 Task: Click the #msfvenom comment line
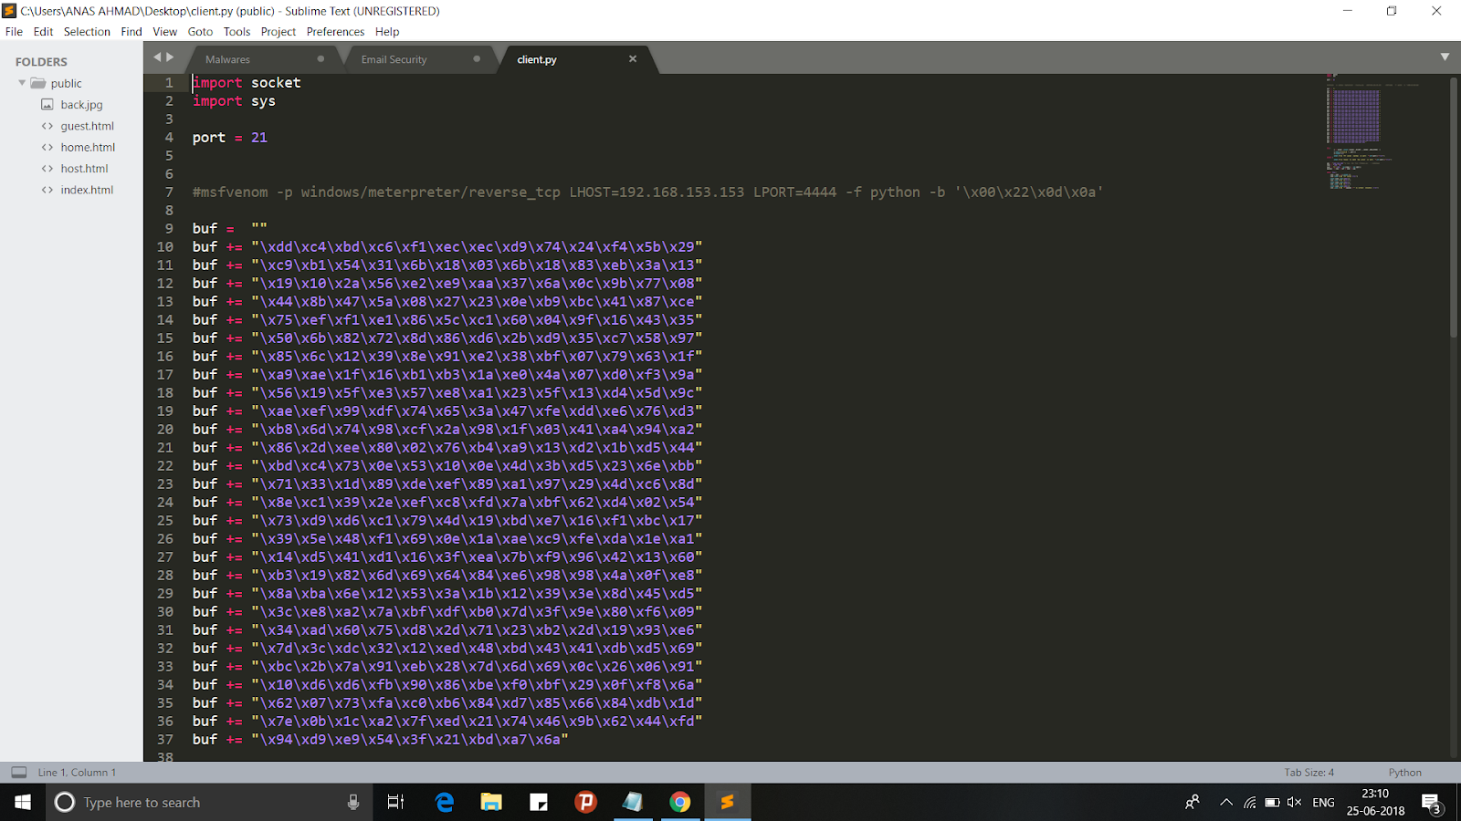[647, 192]
